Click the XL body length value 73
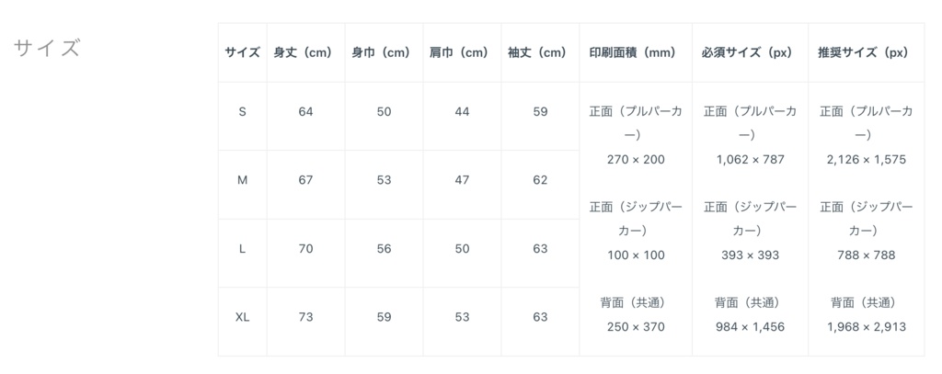 pyautogui.click(x=305, y=317)
